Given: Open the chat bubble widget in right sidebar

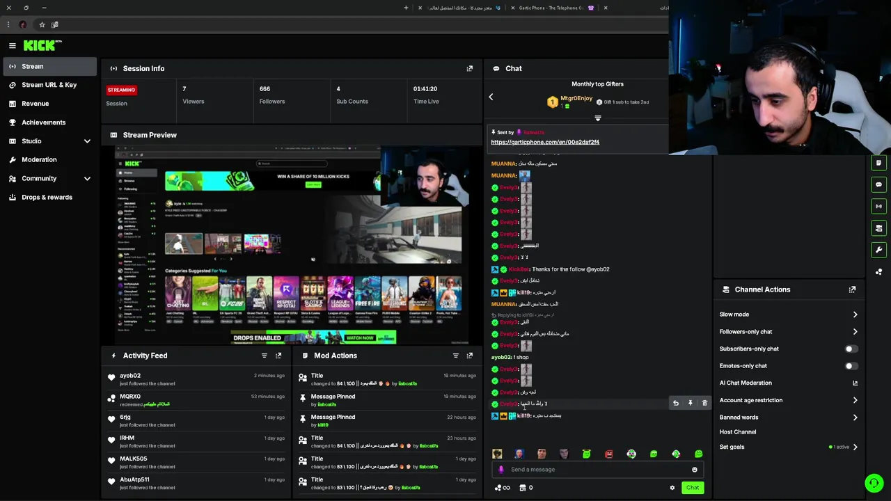Looking at the screenshot, I should (878, 184).
